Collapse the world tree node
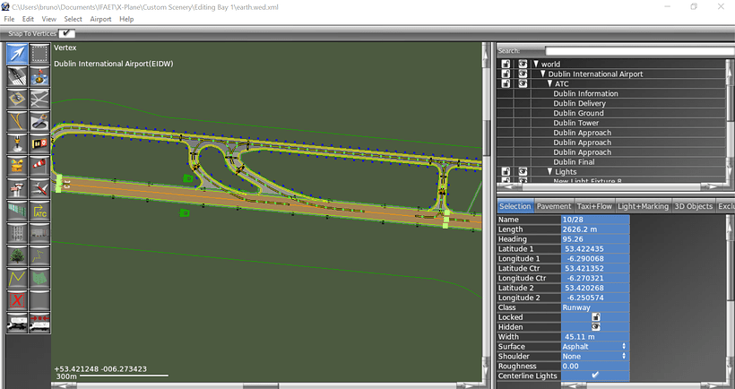Viewport: 735px width, 389px height. (536, 64)
